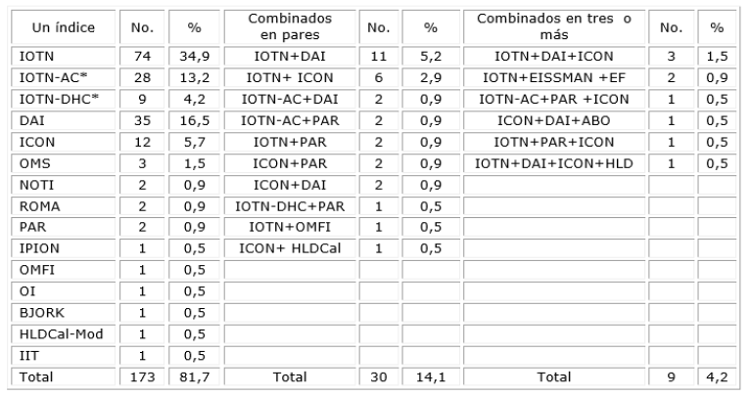
Task: Select the IOTN+DAI combination cell
Action: [289, 59]
